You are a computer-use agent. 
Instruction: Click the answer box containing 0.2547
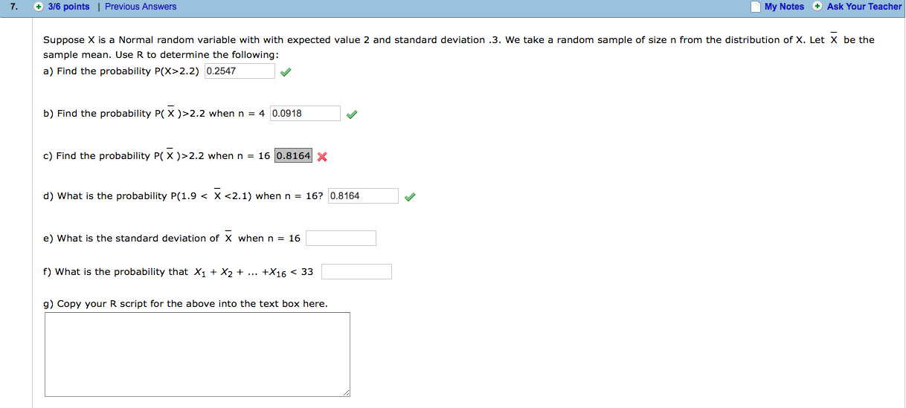click(x=240, y=71)
